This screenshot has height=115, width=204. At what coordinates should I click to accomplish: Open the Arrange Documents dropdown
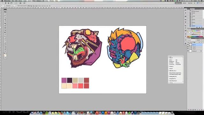(x=21, y=3)
